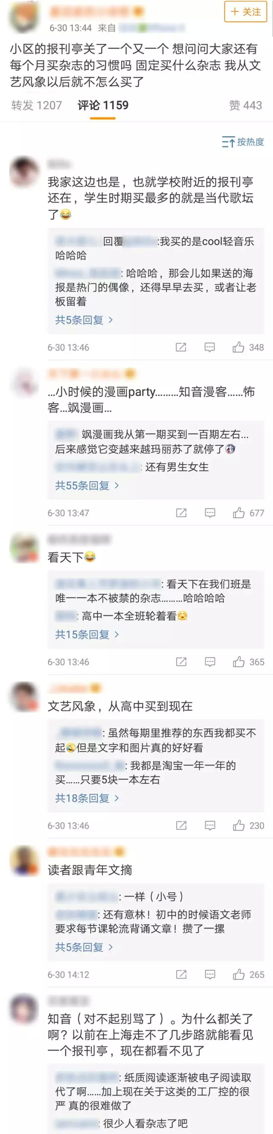Forward the 读者跟青年文摘 comment

[181, 974]
